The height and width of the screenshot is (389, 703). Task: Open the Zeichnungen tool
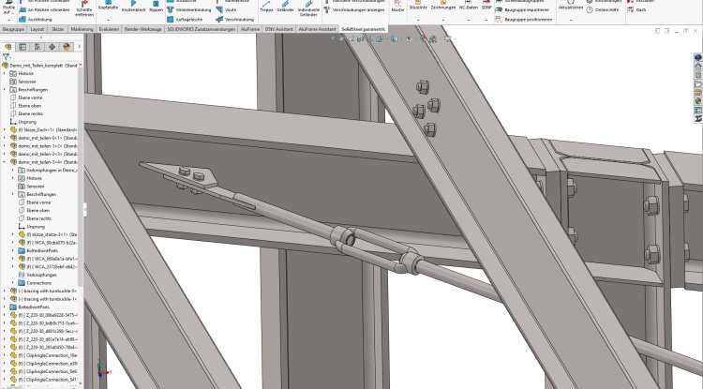443,6
